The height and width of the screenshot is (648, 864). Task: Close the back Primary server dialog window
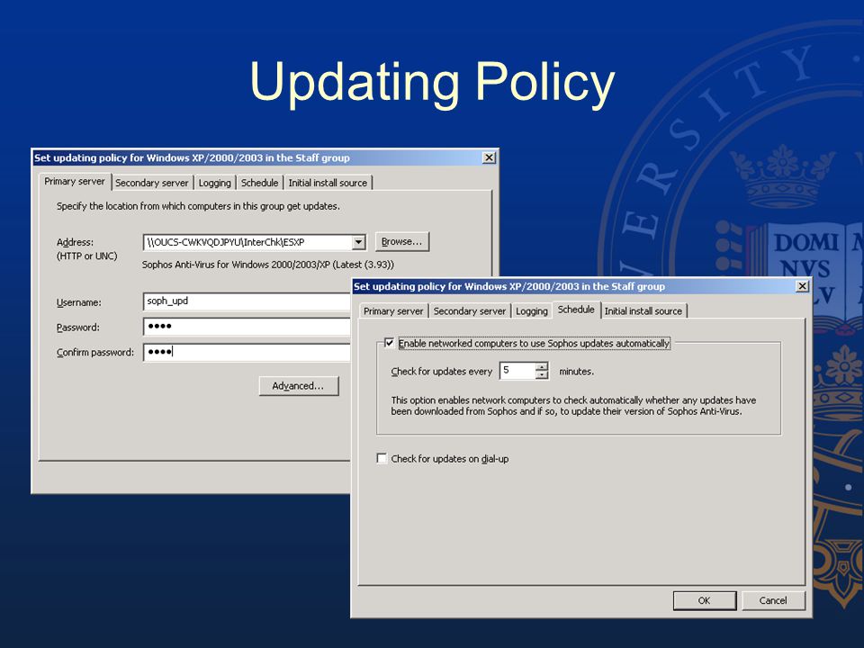click(489, 157)
